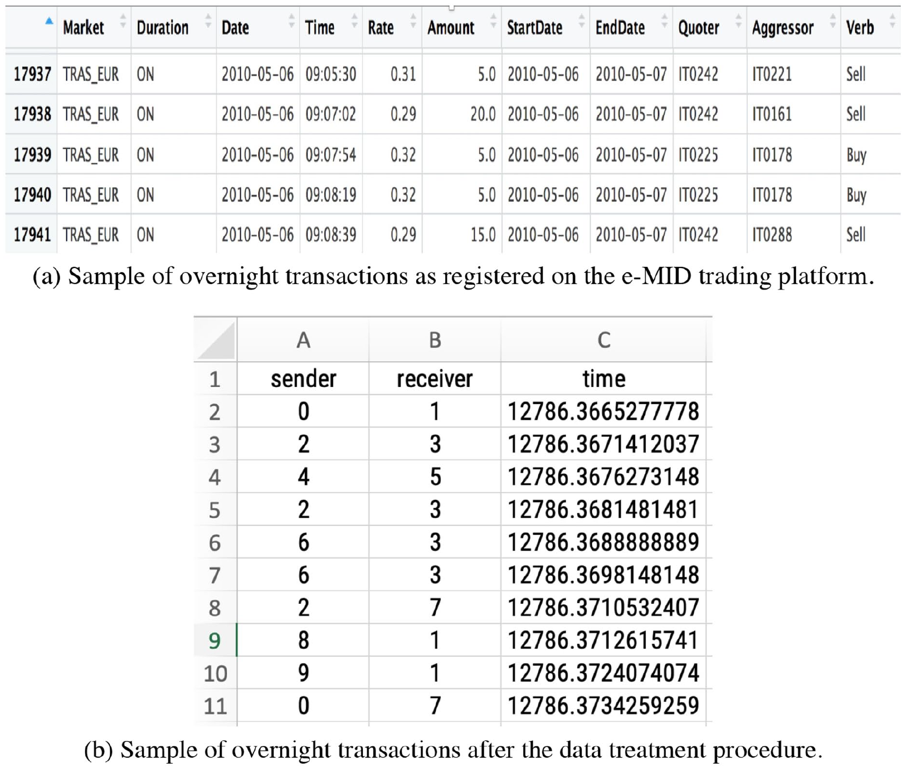Sort by Time column arrows
Viewport: 904px width, 769px height.
tap(354, 22)
